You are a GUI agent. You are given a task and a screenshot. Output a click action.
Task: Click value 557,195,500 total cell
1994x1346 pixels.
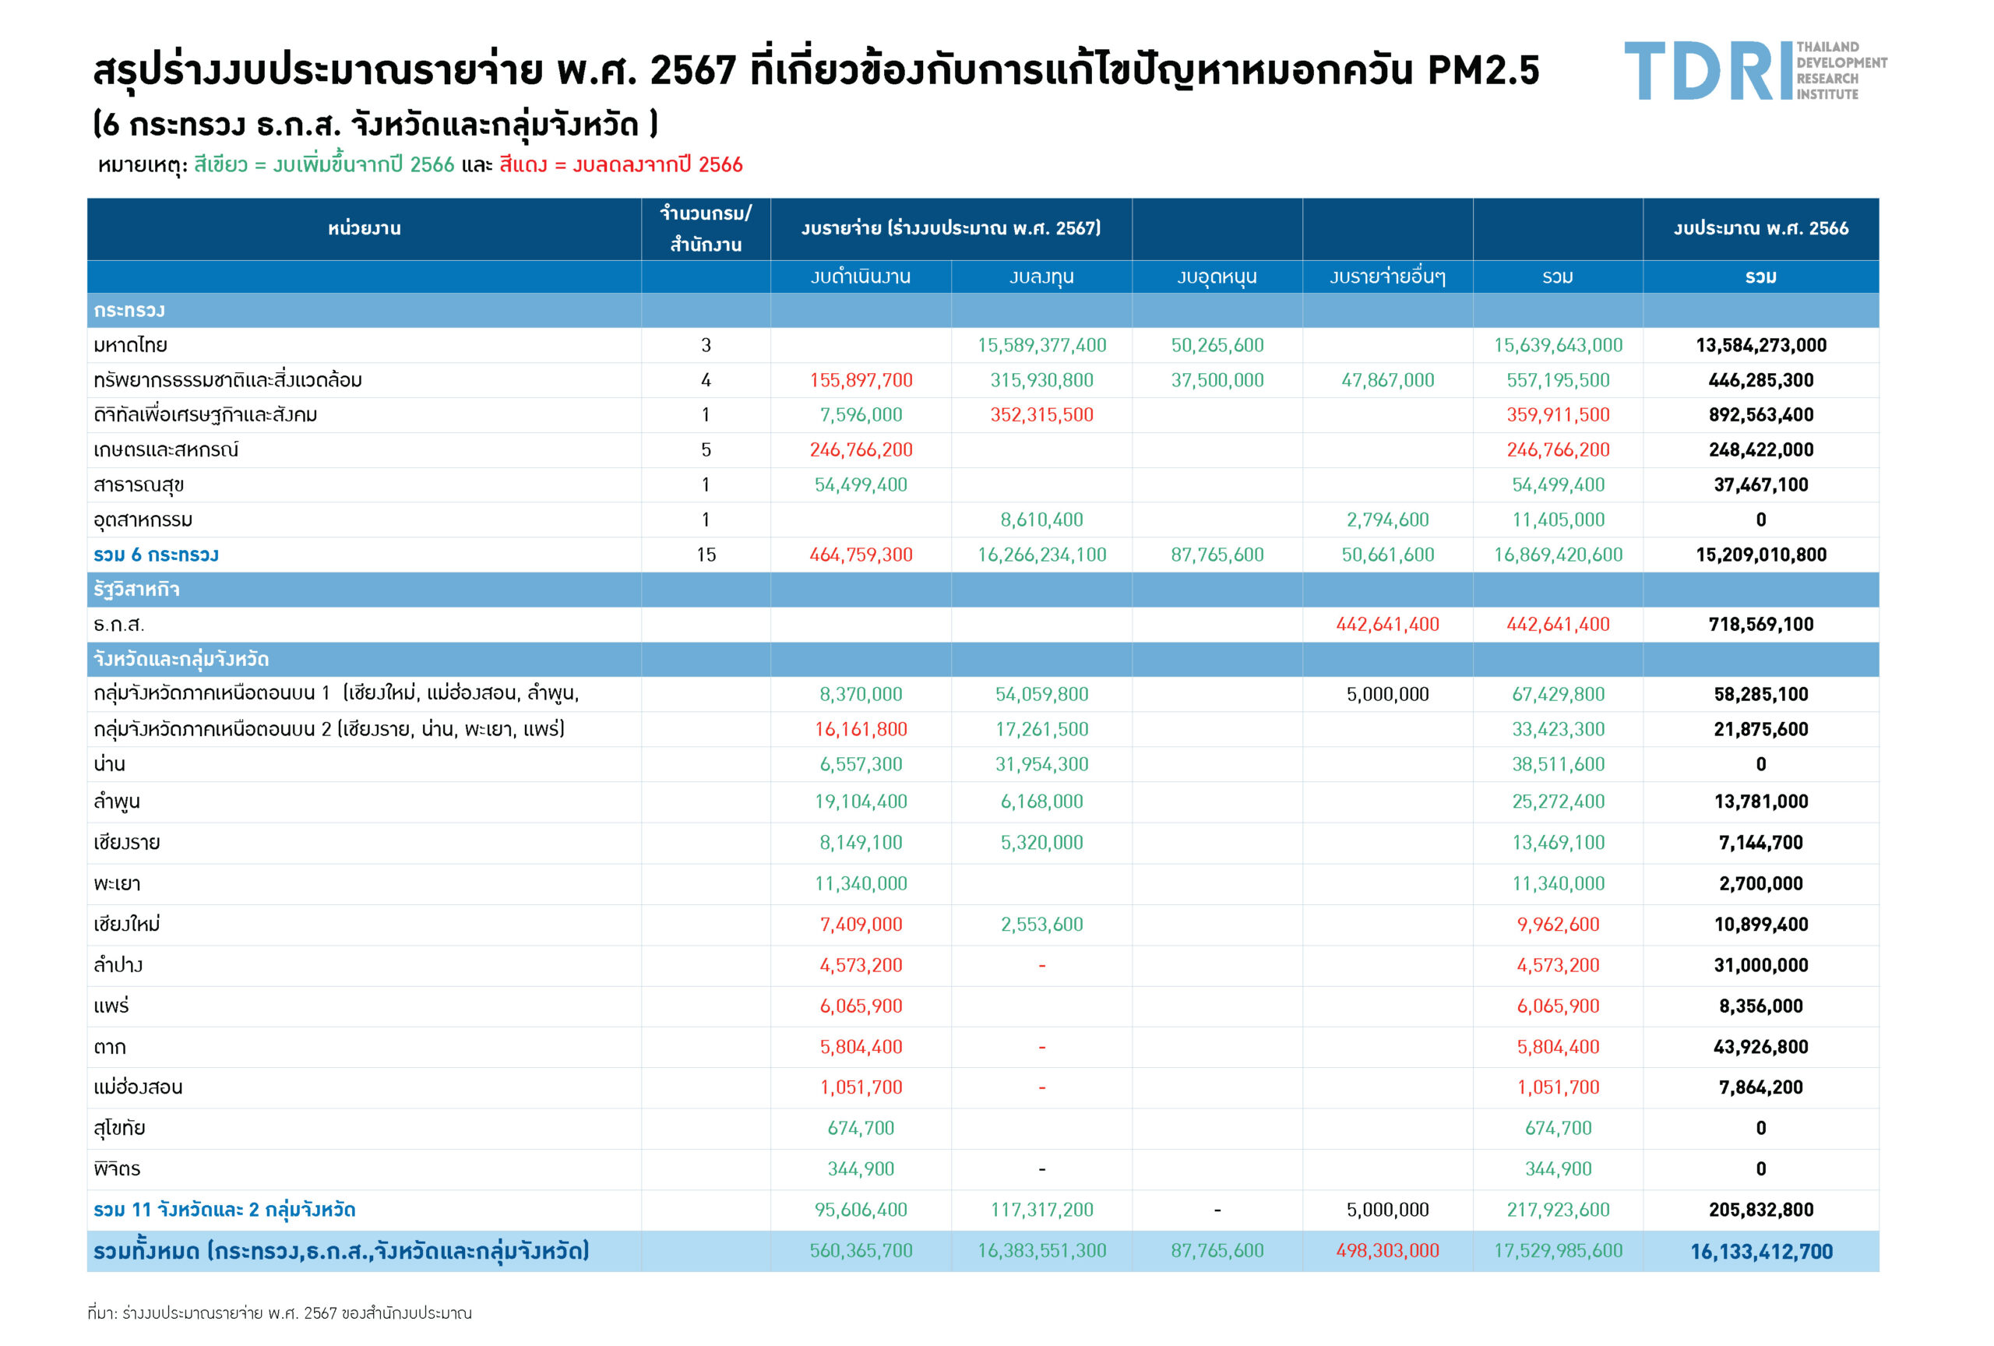(x=1557, y=380)
